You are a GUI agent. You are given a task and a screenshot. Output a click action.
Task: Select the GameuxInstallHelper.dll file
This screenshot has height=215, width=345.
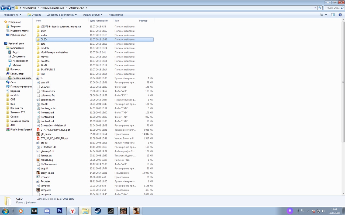pyautogui.click(x=95, y=126)
